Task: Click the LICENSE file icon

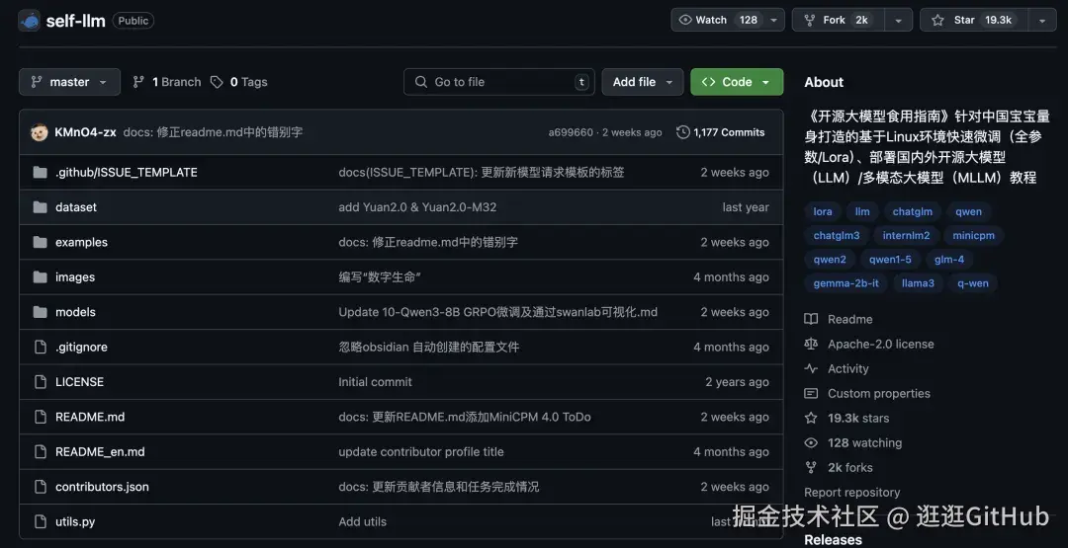Action: (41, 382)
